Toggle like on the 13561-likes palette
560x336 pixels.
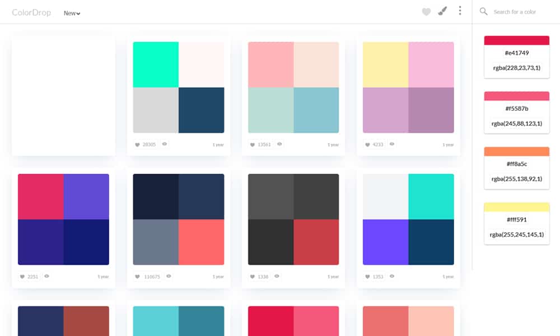[251, 144]
